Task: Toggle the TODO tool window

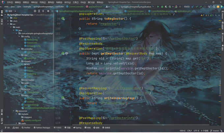Action: coord(58,128)
